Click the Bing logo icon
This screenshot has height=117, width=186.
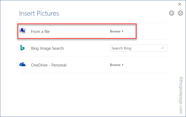click(22, 48)
